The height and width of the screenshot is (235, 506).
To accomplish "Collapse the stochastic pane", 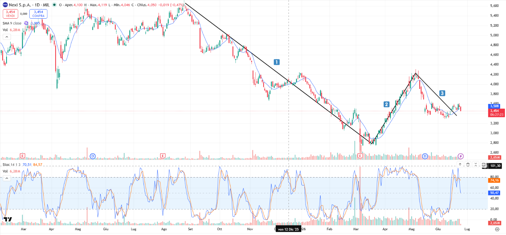I will tap(476, 165).
